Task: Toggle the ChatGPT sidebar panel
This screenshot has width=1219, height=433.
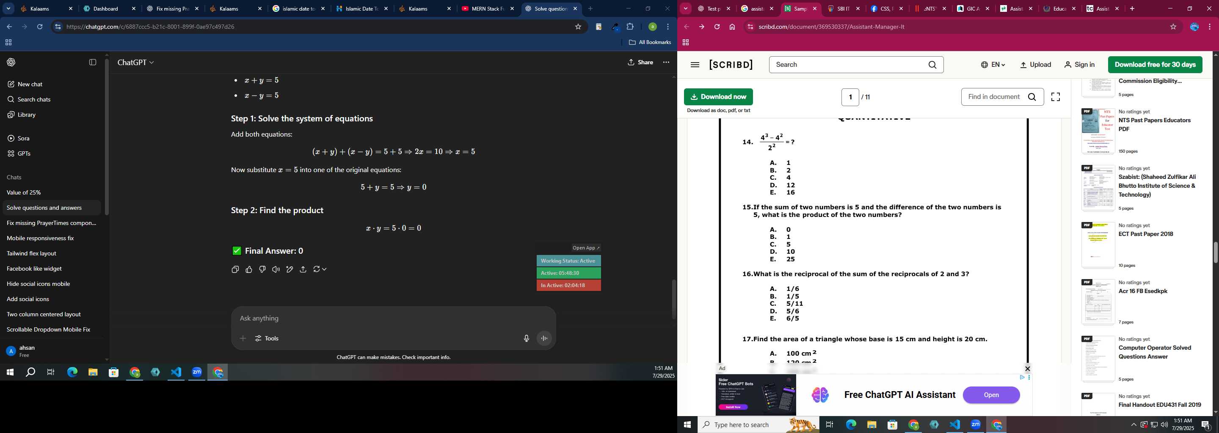Action: (93, 63)
